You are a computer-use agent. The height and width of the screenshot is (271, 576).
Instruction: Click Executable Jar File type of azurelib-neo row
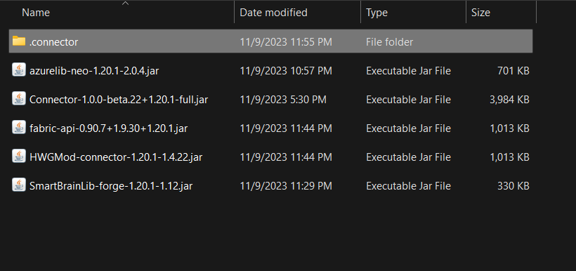click(x=408, y=71)
